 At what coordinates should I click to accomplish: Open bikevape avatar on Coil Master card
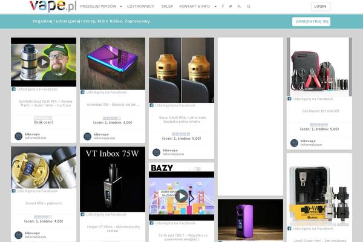point(294,143)
